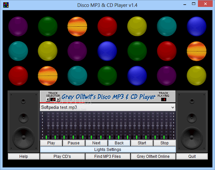Stop the playback
The height and width of the screenshot is (170, 215).
165,143
